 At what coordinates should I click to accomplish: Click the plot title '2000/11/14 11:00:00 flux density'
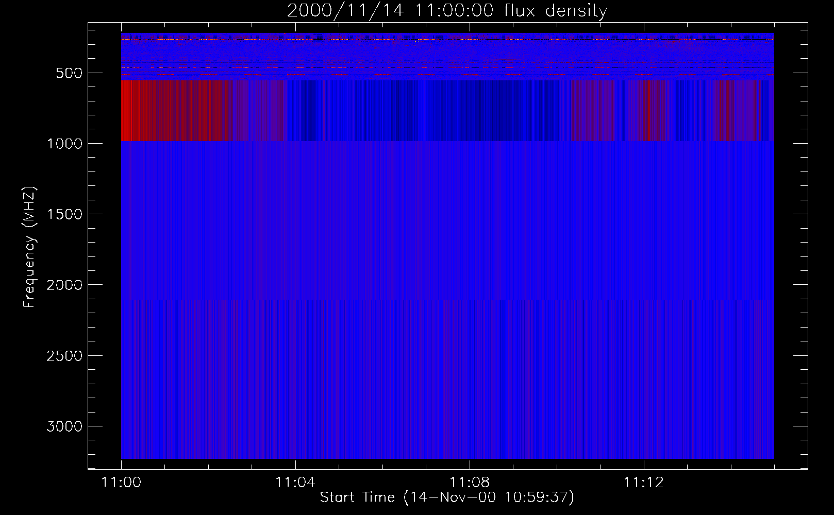point(447,10)
